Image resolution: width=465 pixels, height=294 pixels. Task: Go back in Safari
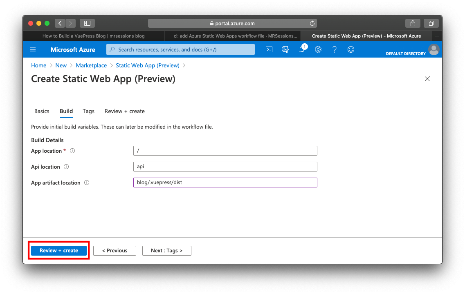pyautogui.click(x=60, y=23)
